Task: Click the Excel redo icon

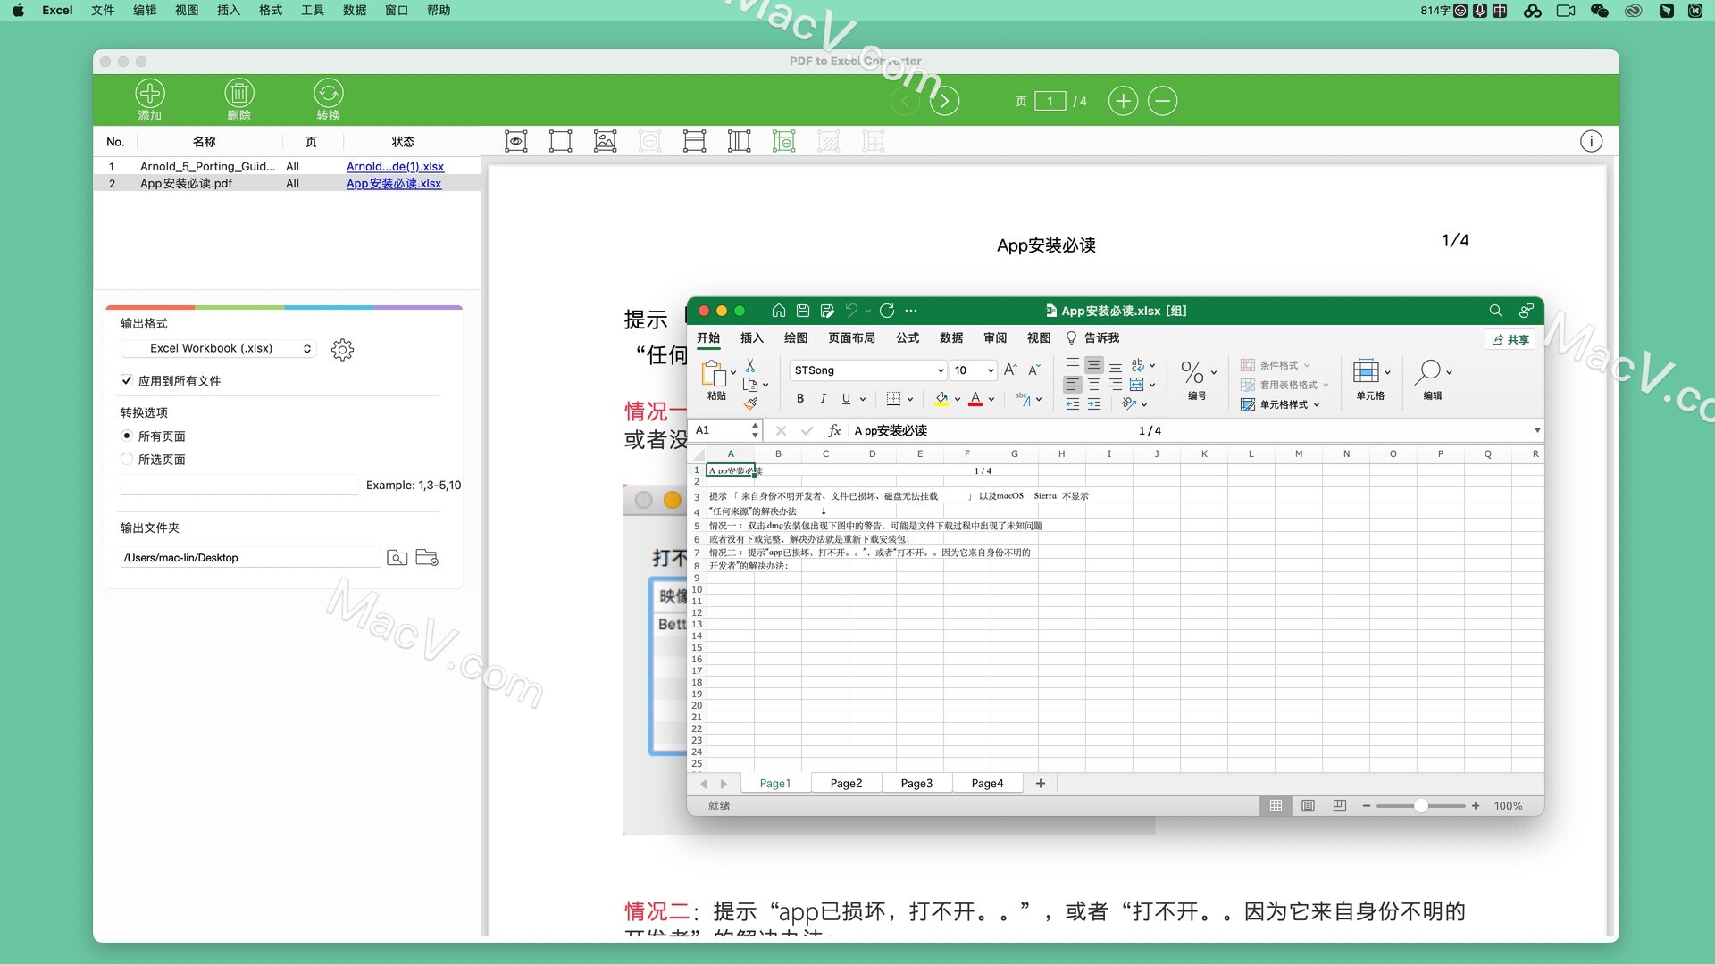Action: [886, 311]
